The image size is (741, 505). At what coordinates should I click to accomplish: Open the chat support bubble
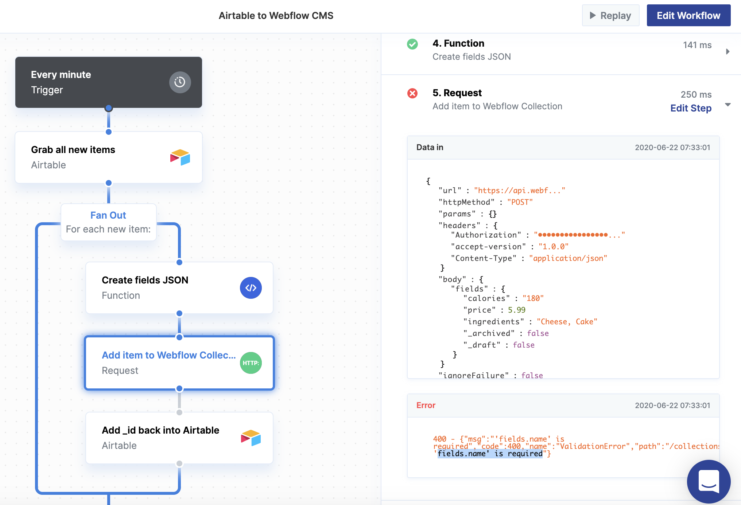pos(708,482)
